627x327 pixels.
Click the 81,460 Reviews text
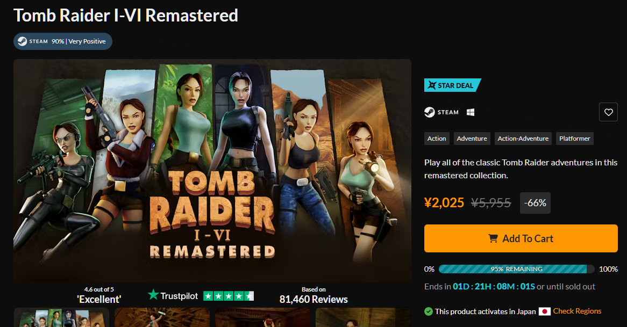tap(313, 299)
